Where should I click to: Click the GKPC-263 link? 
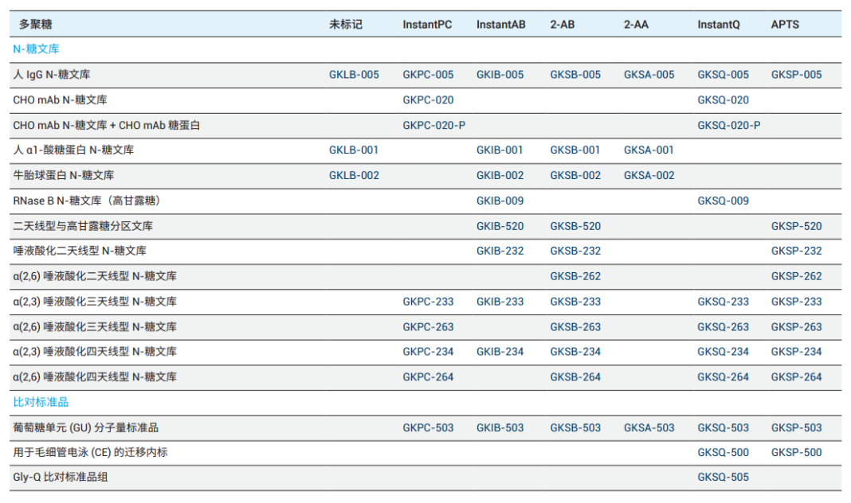coord(428,327)
